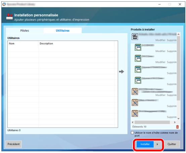Click the horizontal scrollbar thumb under products list

coord(152,122)
